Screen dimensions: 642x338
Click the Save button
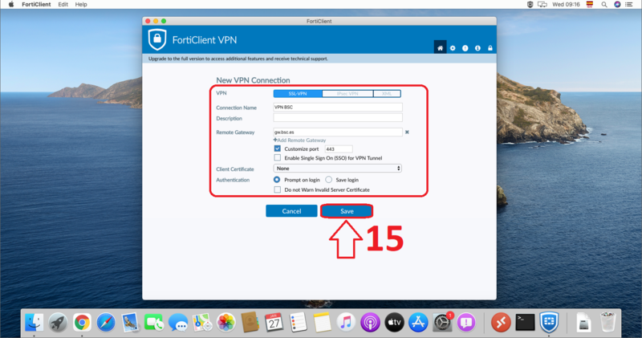[x=347, y=211]
